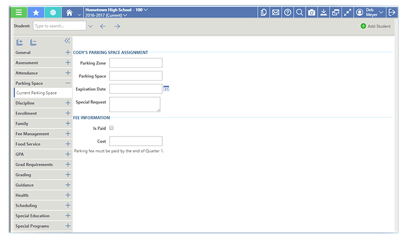Click the overlapping windows icon
The width and height of the screenshot is (407, 239).
(x=335, y=12)
